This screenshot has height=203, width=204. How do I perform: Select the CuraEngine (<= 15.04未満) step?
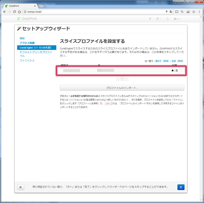37,48
